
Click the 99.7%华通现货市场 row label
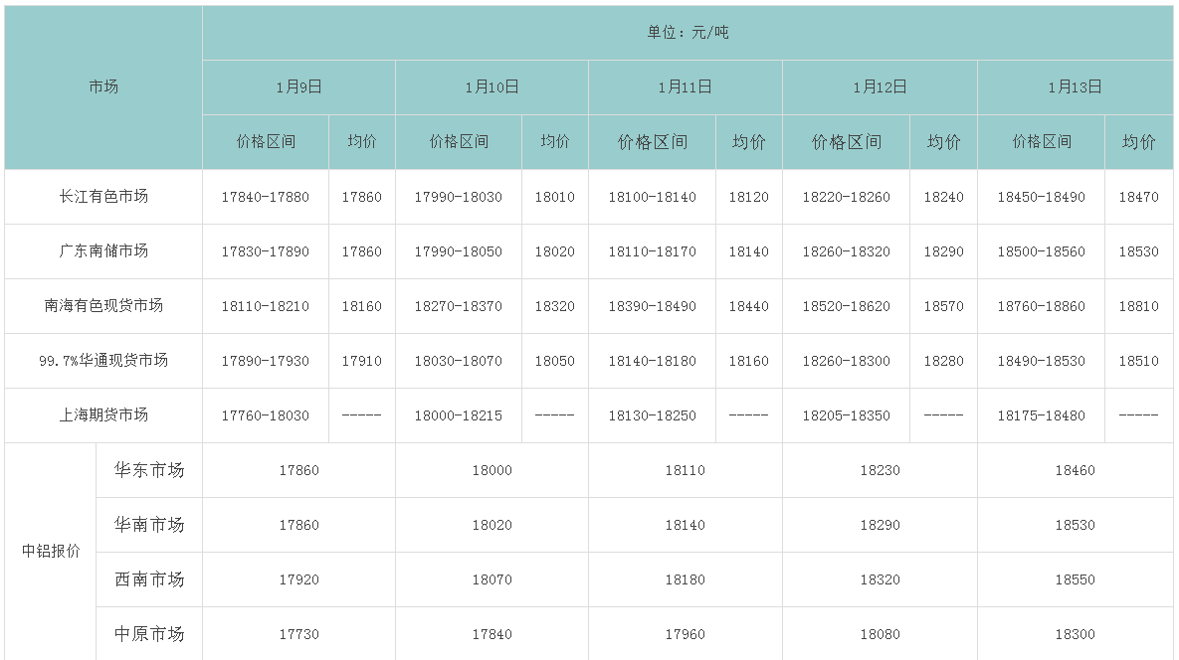click(103, 361)
